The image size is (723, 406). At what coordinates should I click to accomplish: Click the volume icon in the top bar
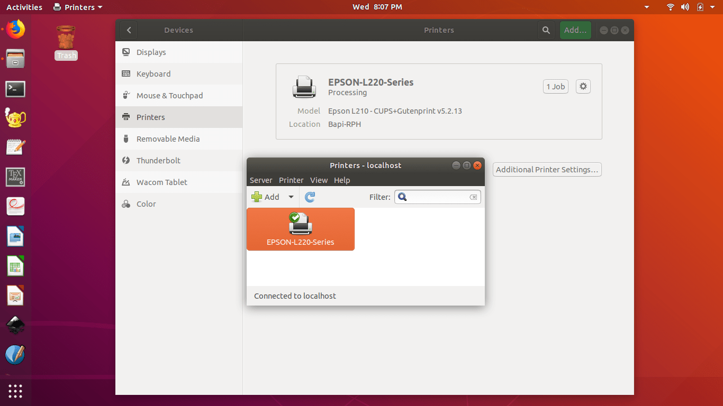[x=685, y=7]
